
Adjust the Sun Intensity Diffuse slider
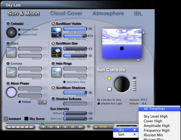[75, 114]
